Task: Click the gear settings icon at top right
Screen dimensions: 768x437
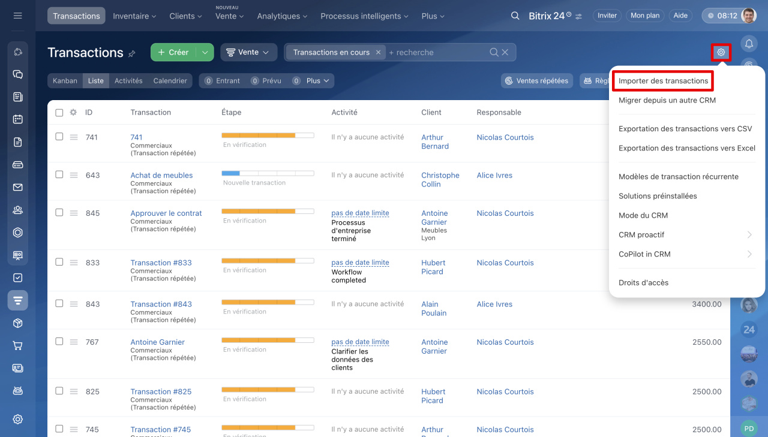Action: pyautogui.click(x=721, y=53)
